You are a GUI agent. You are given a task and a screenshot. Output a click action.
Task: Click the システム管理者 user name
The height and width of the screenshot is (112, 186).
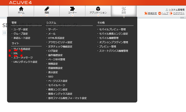pyautogui.click(x=176, y=10)
